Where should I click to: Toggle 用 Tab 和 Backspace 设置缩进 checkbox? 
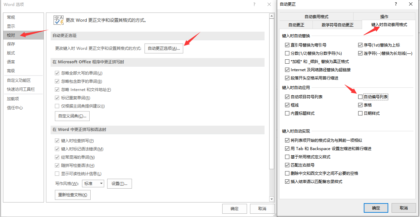pos(287,148)
